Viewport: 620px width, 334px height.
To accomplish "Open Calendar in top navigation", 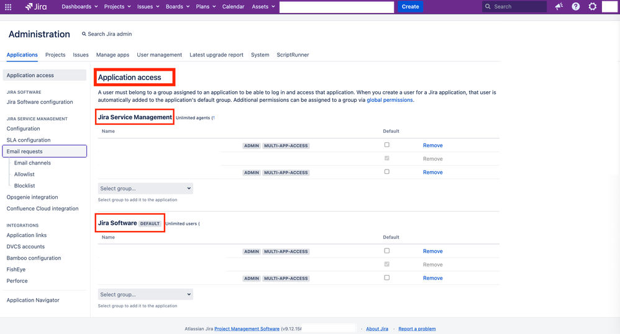I will point(234,7).
